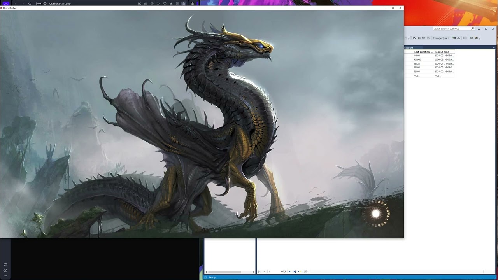Open the browser profile account icon

pos(184,3)
